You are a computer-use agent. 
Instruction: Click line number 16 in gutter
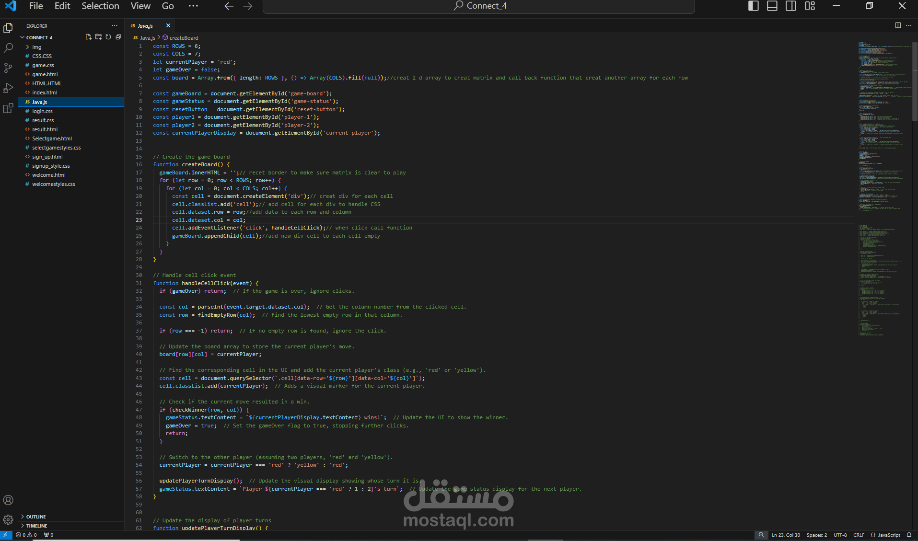[139, 164]
